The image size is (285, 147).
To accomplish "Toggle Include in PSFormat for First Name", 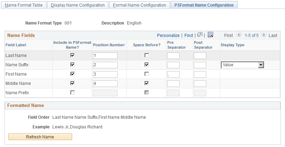I will pos(72,74).
